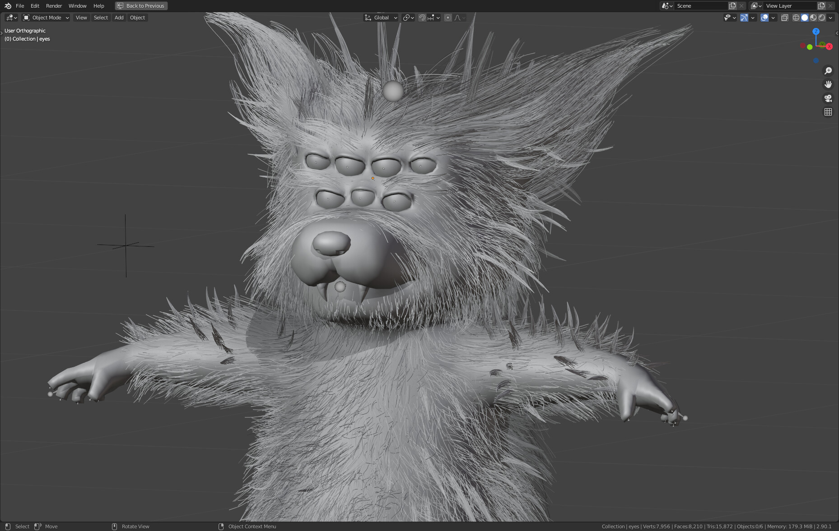Click the camera view icon in viewport sidebar
The width and height of the screenshot is (839, 531).
828,98
